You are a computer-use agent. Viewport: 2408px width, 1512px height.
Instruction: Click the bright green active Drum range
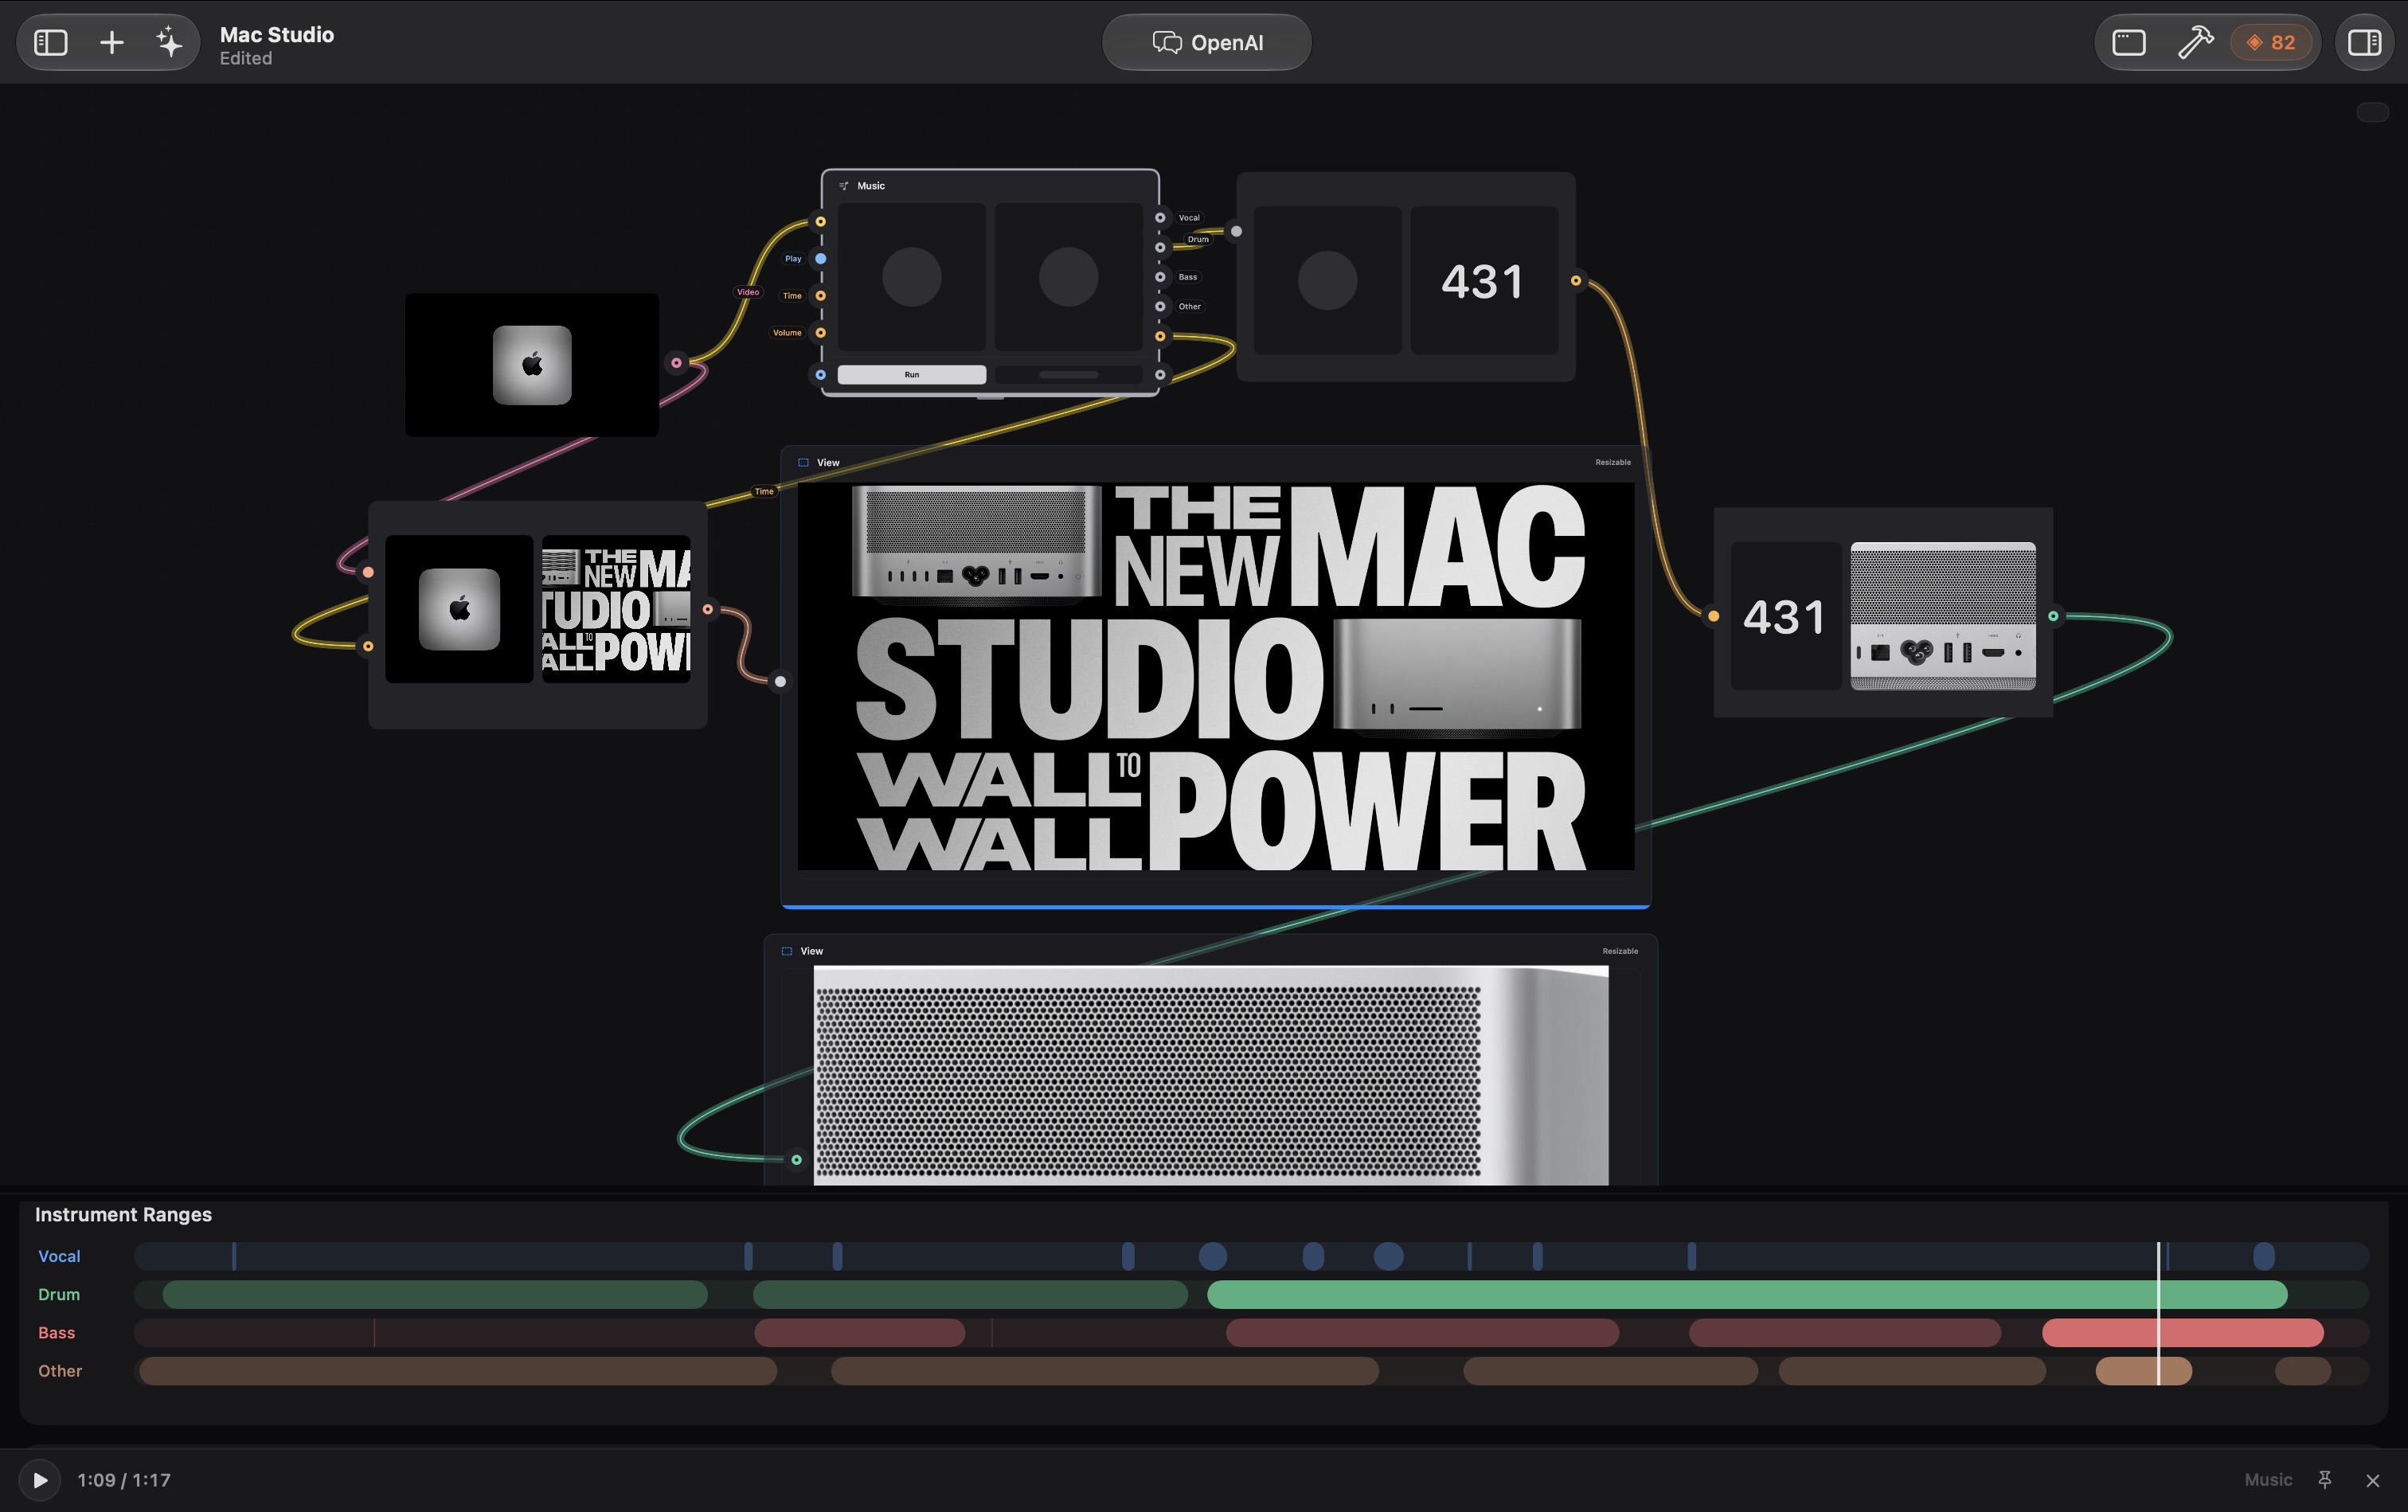point(1747,1294)
